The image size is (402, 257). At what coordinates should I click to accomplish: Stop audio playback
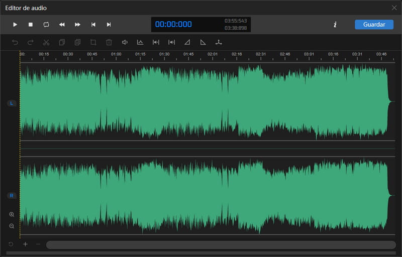(x=31, y=25)
